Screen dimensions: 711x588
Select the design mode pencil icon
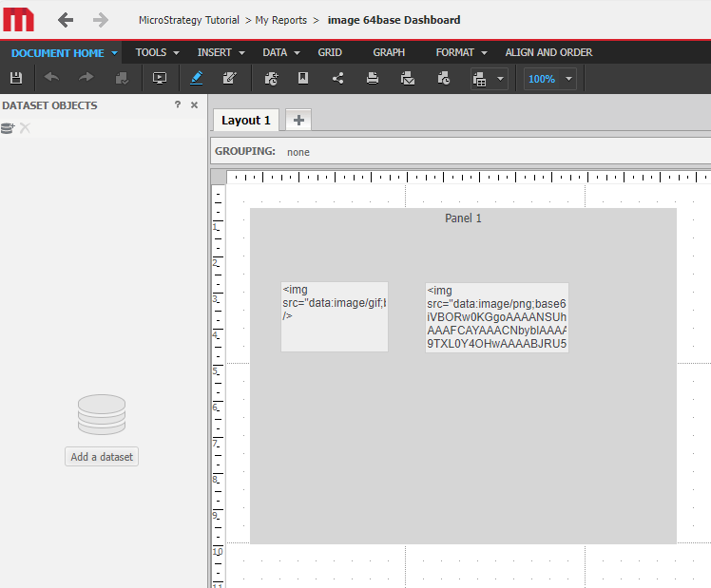[197, 79]
